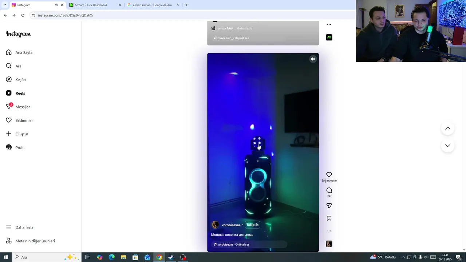Image resolution: width=466 pixels, height=262 pixels.
Task: Click the taskbar Ara search box
Action: pos(47,257)
